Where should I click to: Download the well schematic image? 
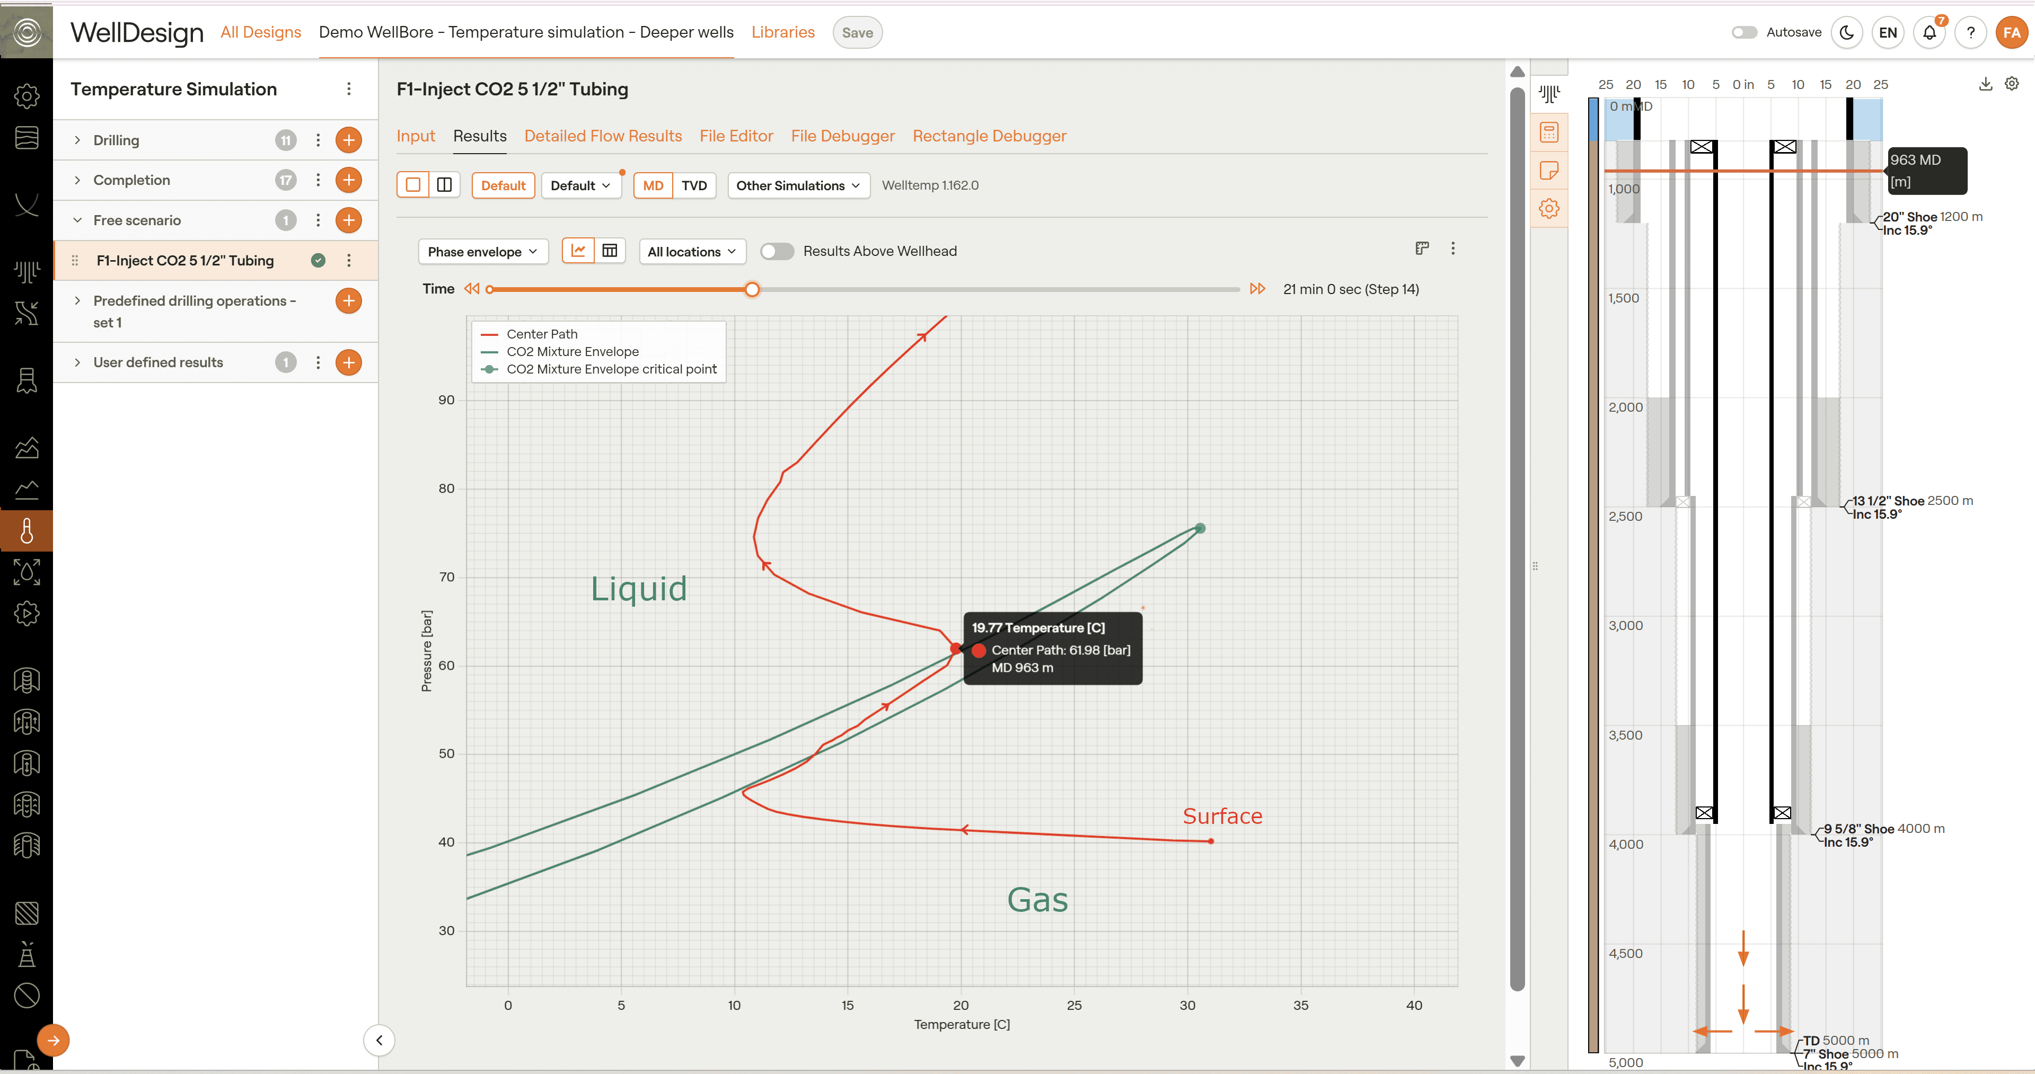(x=1985, y=84)
